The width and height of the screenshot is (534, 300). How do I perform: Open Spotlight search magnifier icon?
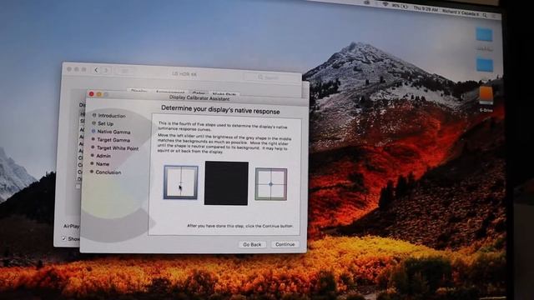(x=485, y=15)
